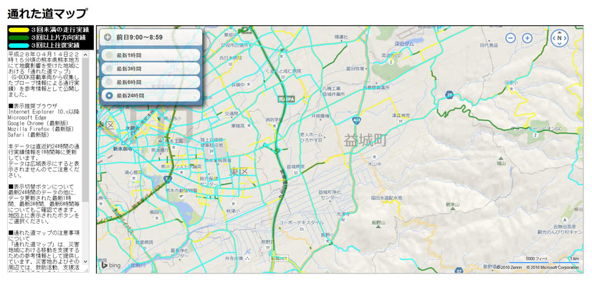Click the cyan 3回以上往復実績 legend swatch
The width and height of the screenshot is (592, 287).
(x=18, y=46)
